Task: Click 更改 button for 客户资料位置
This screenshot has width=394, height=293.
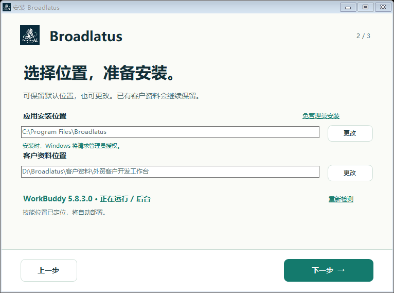Action: pos(350,173)
